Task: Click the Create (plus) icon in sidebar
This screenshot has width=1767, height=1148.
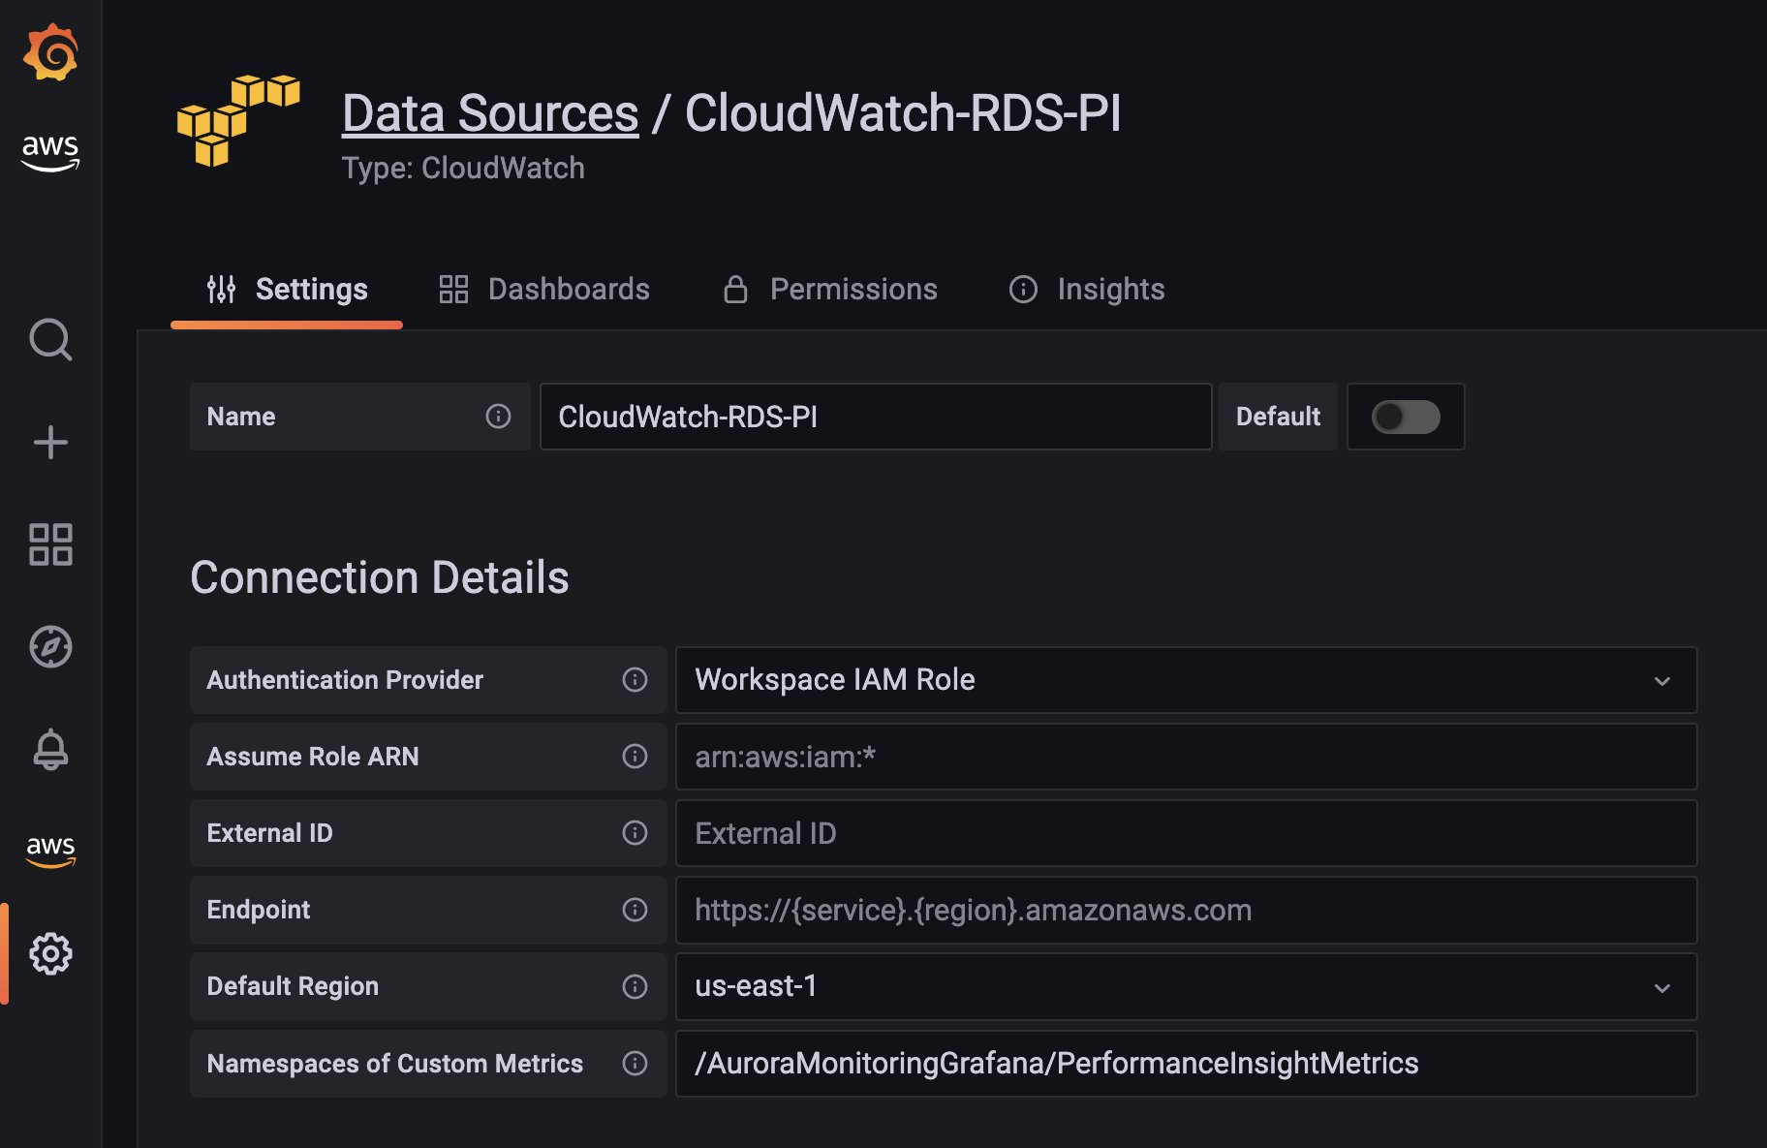Action: (x=51, y=443)
